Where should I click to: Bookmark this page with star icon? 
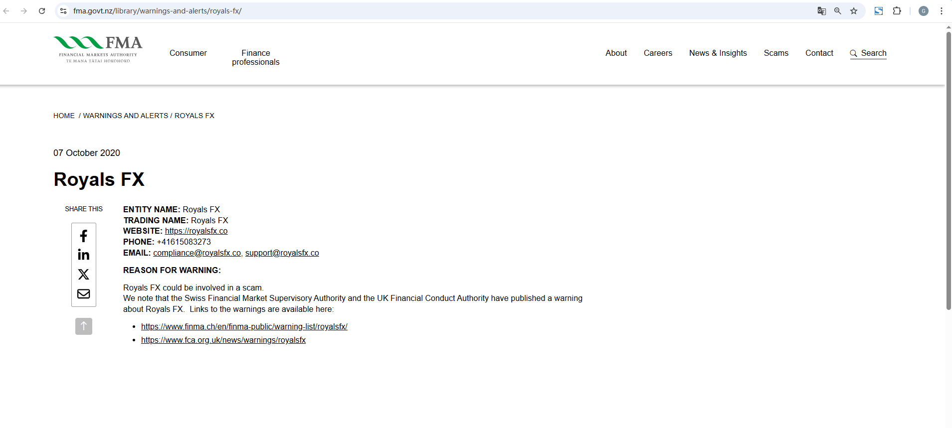(x=854, y=11)
